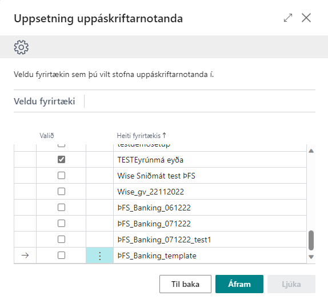Screen dimensions: 328x304
Task: Enable the ÞFS_Banking_061222 checkbox
Action: [61, 208]
